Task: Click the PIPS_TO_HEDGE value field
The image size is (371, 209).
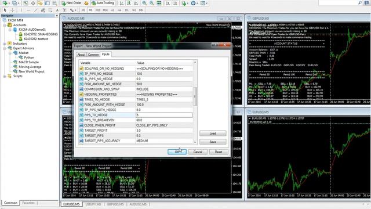Action: point(164,115)
